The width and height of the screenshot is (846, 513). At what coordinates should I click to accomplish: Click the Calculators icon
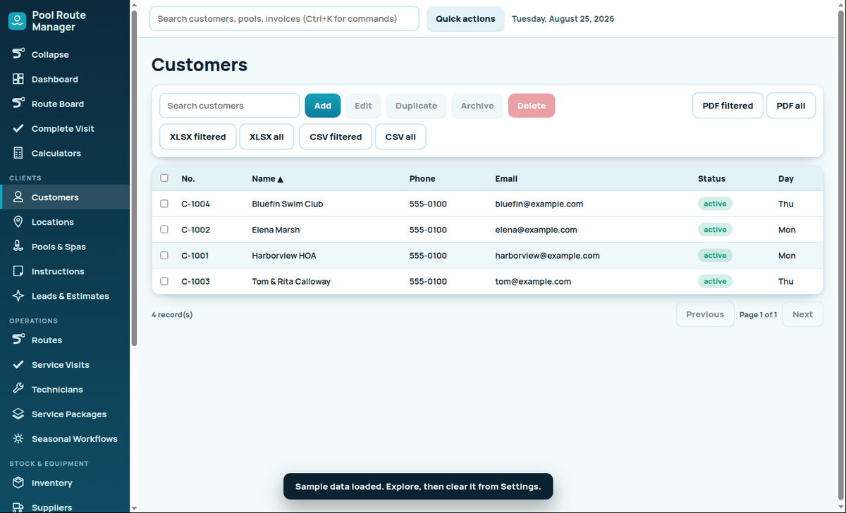19,153
